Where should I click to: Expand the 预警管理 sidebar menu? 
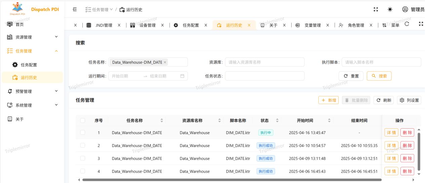click(x=32, y=91)
